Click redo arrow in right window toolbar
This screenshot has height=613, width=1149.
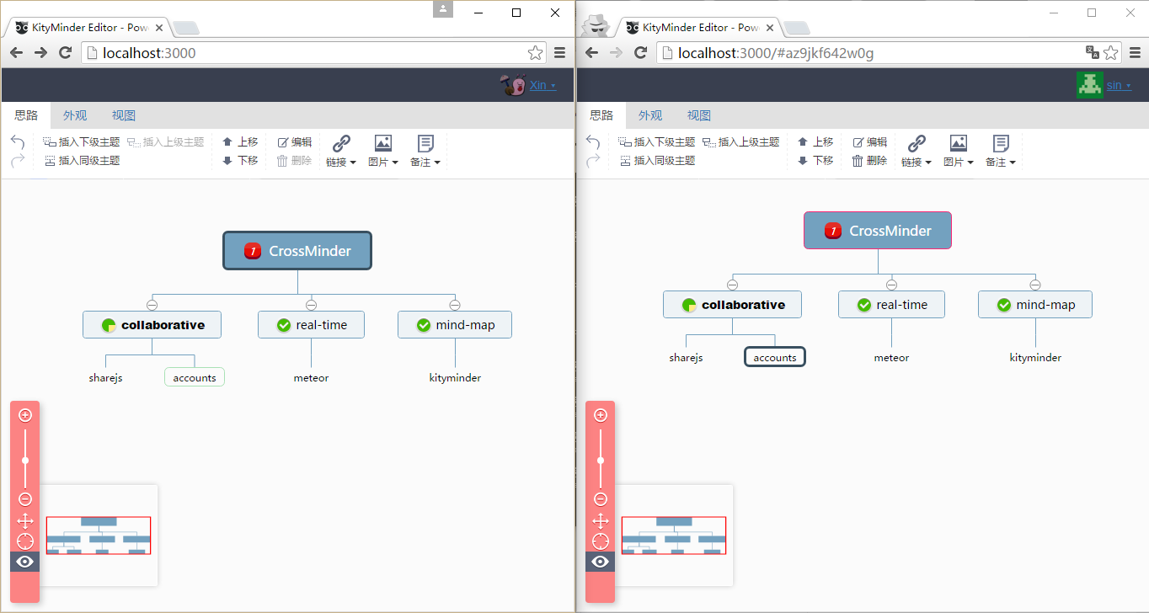(x=593, y=161)
